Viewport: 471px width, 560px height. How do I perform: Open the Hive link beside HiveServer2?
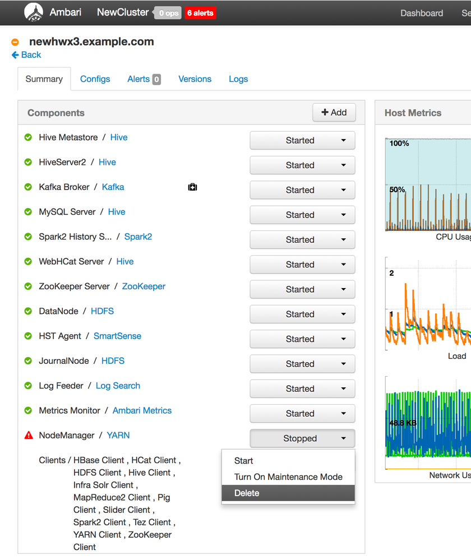click(107, 162)
